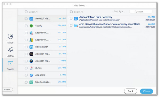Click the 217.8 MB size value
159x97 pixels.
tap(62, 82)
